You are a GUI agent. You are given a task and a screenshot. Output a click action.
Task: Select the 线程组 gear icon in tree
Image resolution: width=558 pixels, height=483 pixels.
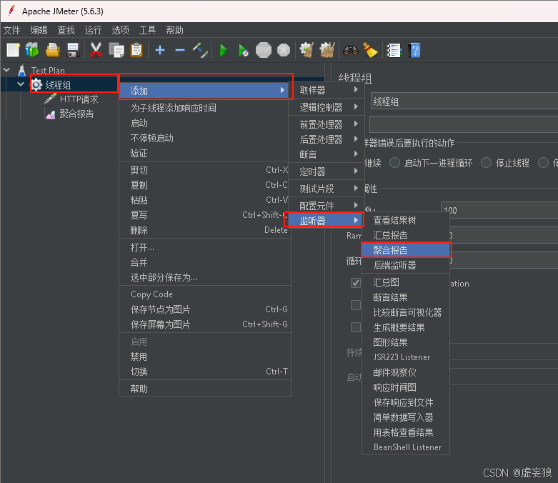point(36,85)
